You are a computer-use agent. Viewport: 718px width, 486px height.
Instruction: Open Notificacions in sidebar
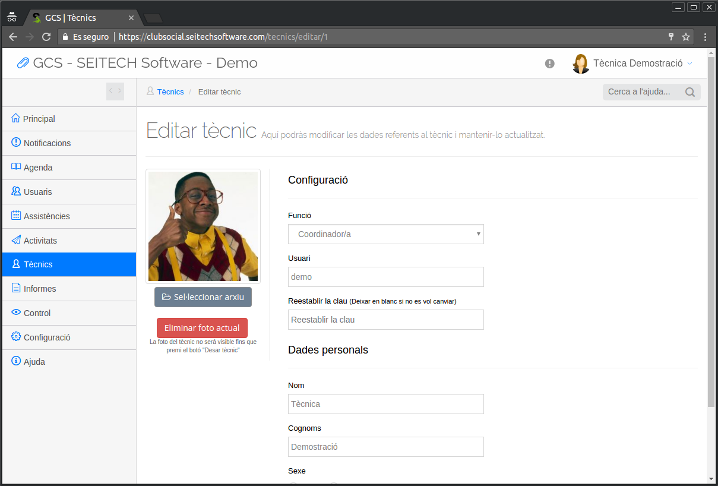click(69, 143)
